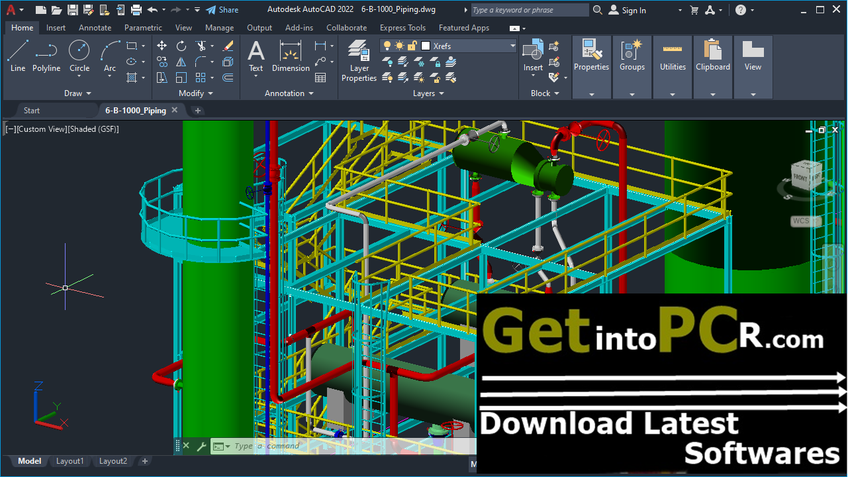
Task: Open the Xrefs layer dropdown list
Action: point(512,46)
